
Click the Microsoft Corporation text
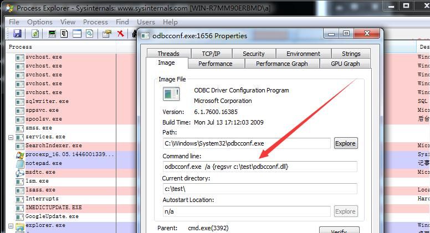click(223, 101)
